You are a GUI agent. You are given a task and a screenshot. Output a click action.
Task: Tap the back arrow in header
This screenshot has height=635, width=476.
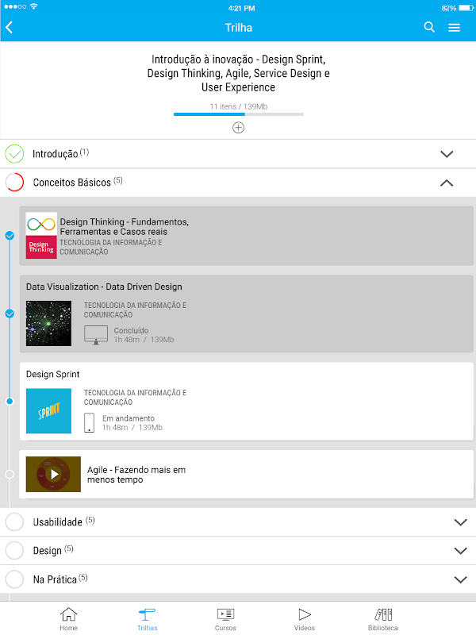[x=10, y=28]
